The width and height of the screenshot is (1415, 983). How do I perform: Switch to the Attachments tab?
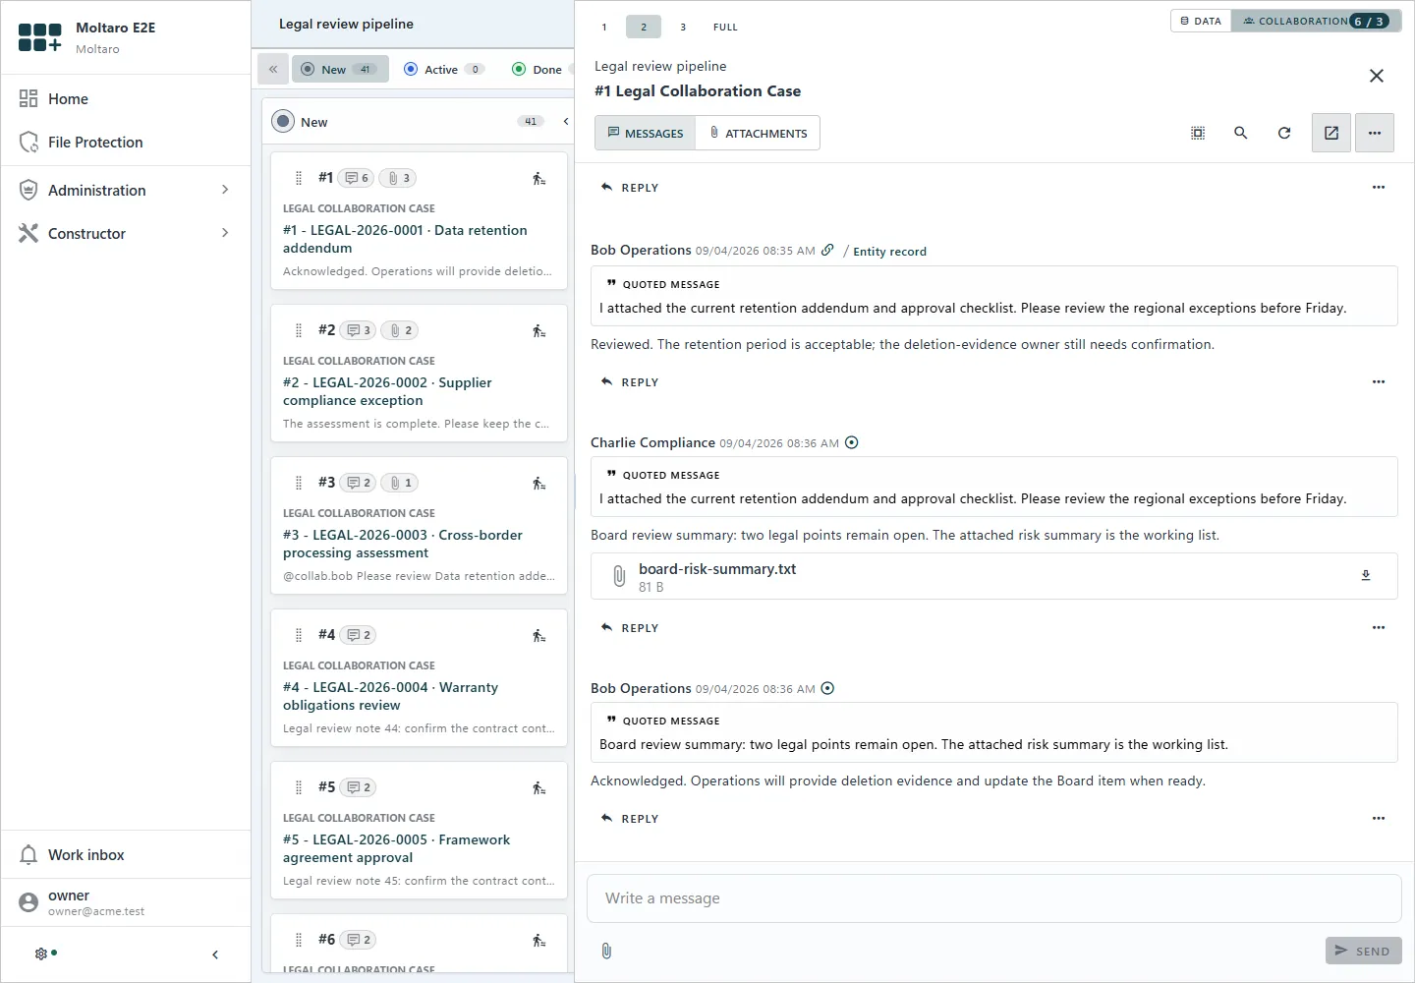[x=758, y=133]
